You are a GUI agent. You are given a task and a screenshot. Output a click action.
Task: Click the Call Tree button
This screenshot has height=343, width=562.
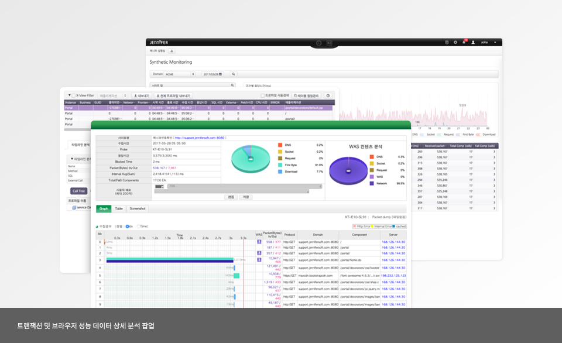(78, 191)
